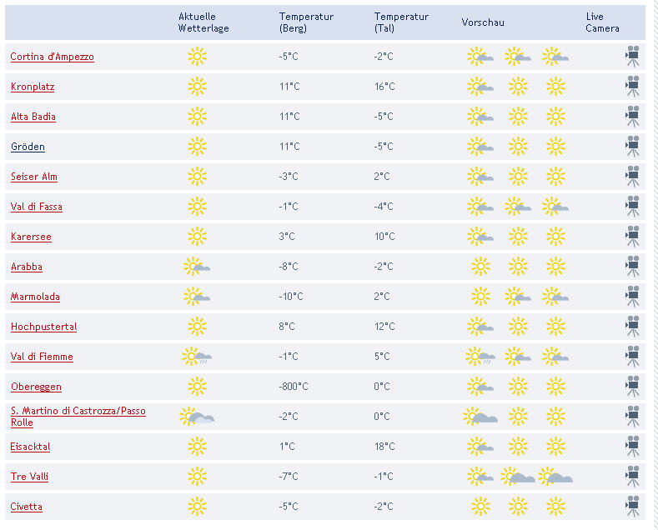View Seiser Alm live camera
This screenshot has height=530, width=658.
(x=633, y=177)
